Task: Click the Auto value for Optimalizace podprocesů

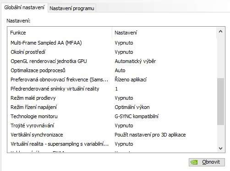Action: [120, 70]
